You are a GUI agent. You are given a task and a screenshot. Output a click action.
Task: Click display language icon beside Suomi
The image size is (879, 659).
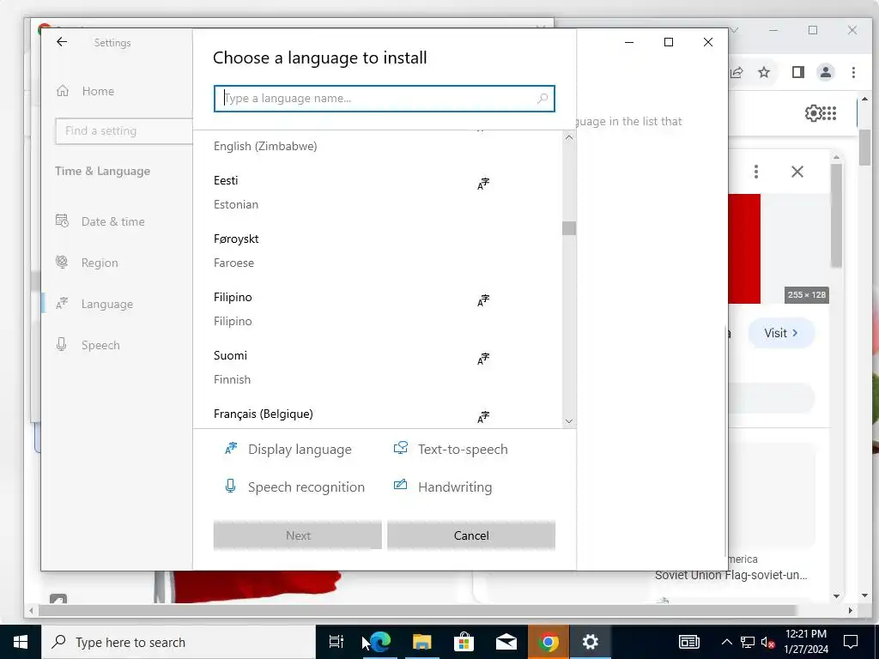pyautogui.click(x=483, y=359)
